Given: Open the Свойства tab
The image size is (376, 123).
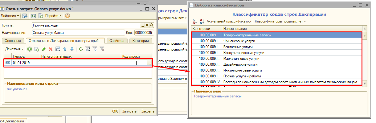Looking at the screenshot, I should [117, 41].
